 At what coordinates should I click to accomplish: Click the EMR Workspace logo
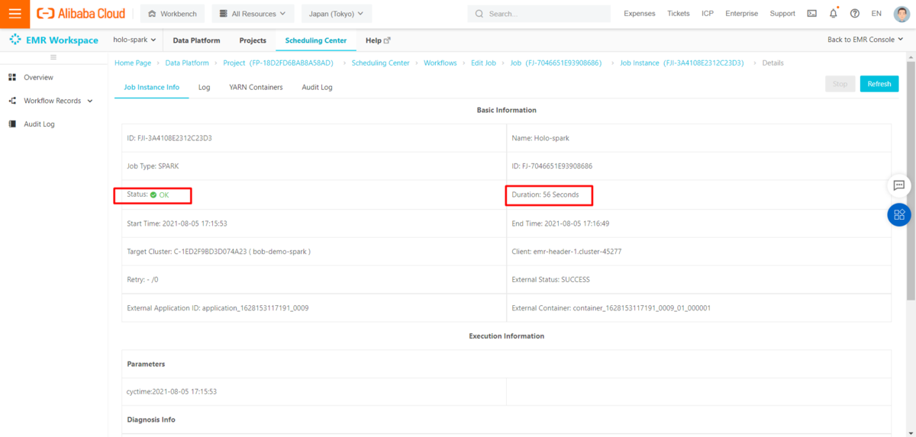point(53,40)
